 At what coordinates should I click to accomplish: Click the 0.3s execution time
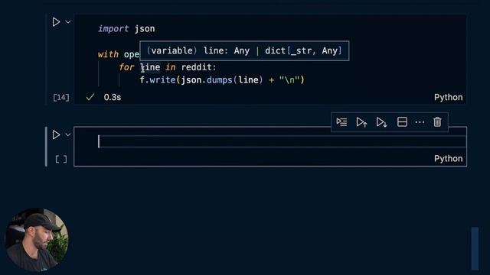tap(113, 97)
